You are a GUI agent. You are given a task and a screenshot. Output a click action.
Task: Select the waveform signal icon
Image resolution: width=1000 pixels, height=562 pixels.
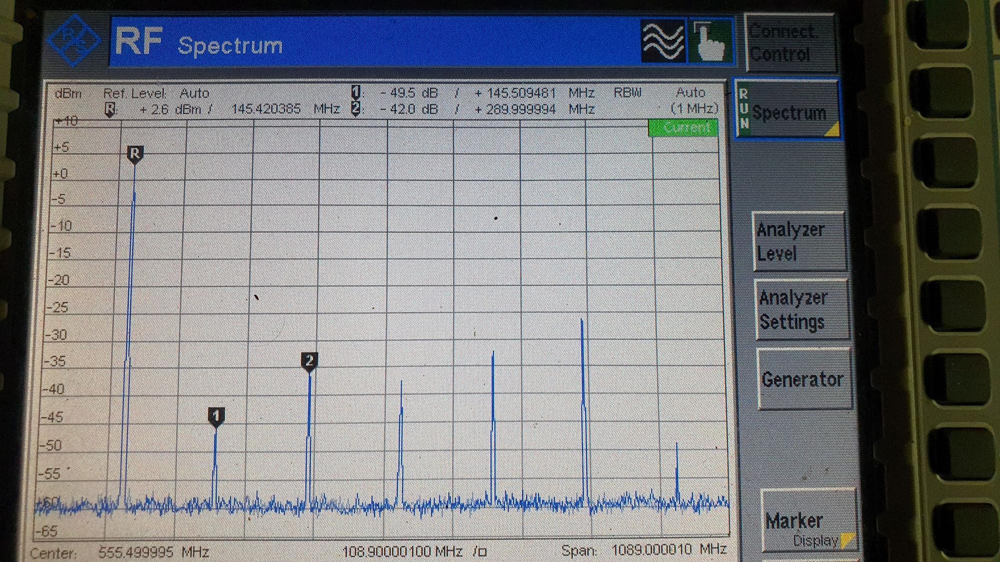click(x=663, y=42)
